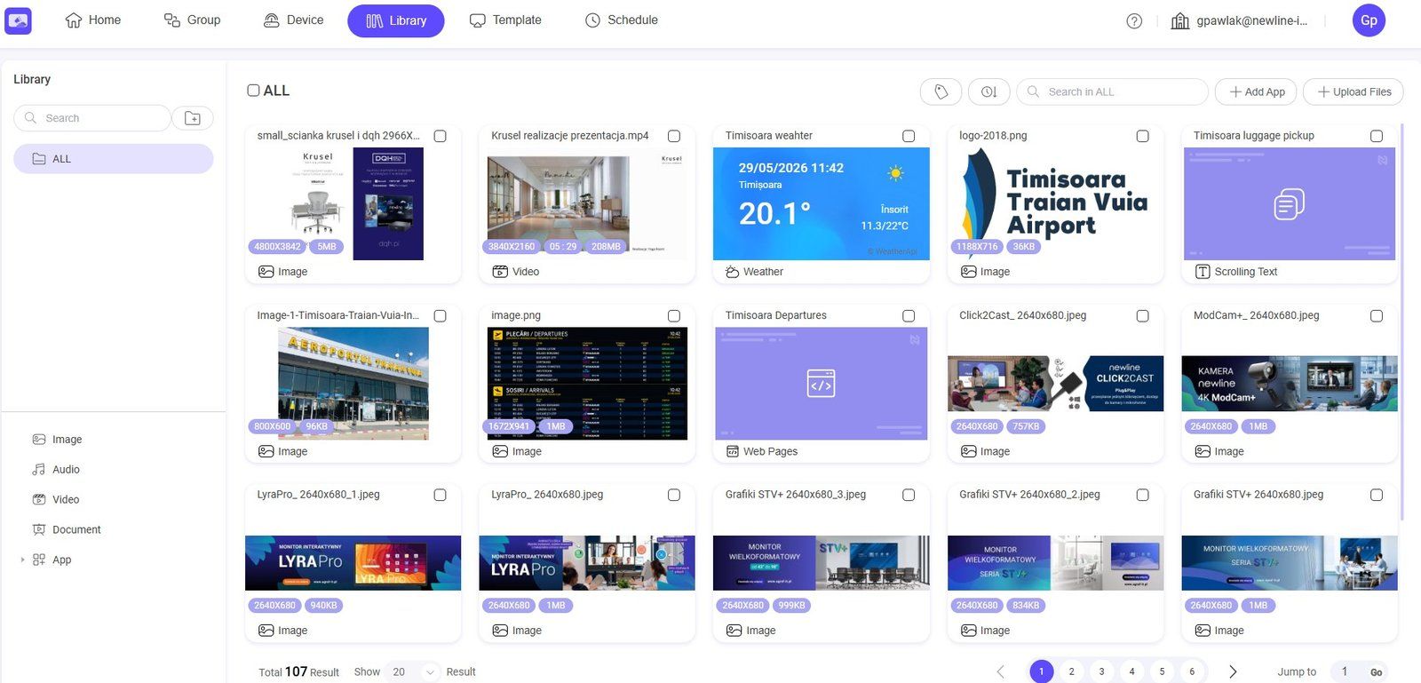Click the Add App button

point(1256,91)
